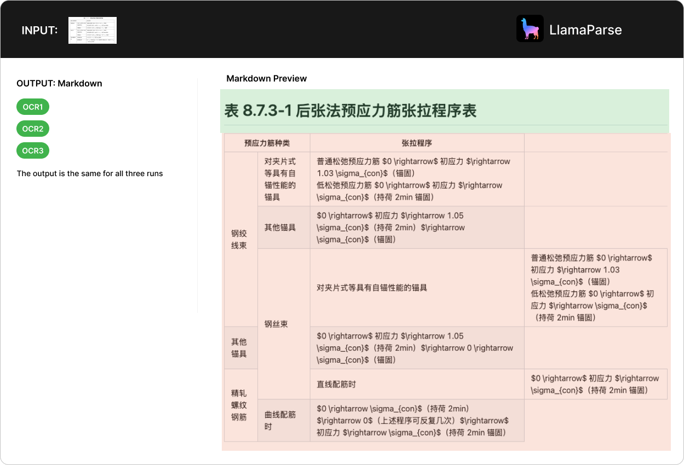Screen dimensions: 684x465
Task: Select the 直线配筋时 cell
Action: coord(336,384)
